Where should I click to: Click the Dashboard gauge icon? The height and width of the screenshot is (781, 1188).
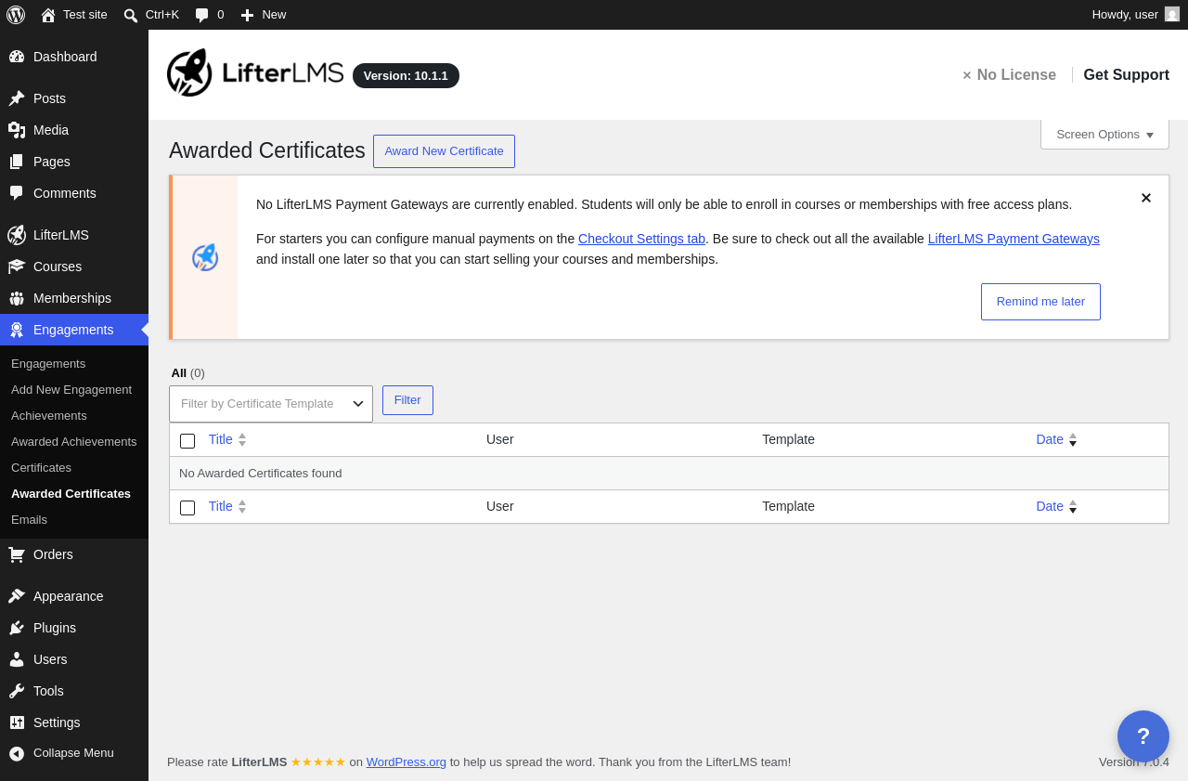pos(17,57)
